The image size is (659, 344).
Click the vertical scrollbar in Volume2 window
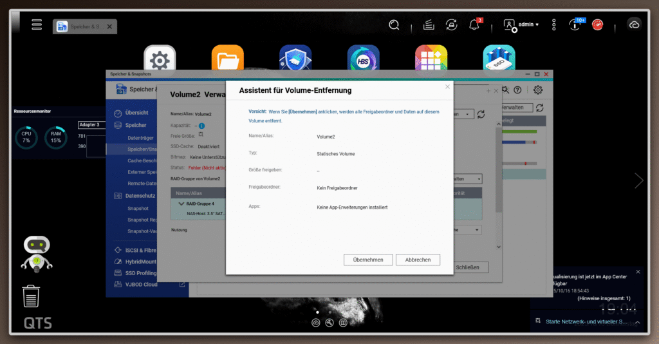tap(498, 167)
